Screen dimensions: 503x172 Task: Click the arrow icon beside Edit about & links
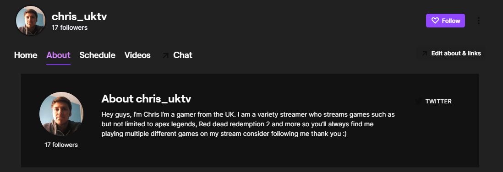[424, 54]
